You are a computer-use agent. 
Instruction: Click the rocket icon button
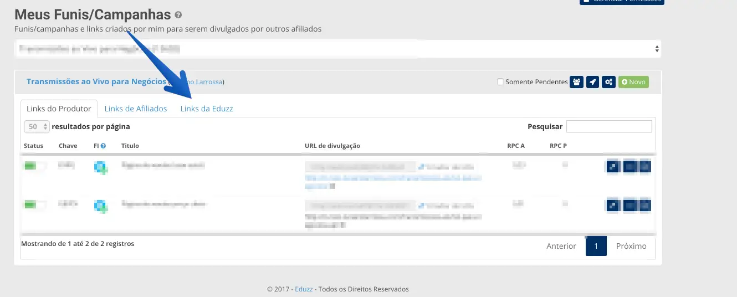[x=593, y=82]
